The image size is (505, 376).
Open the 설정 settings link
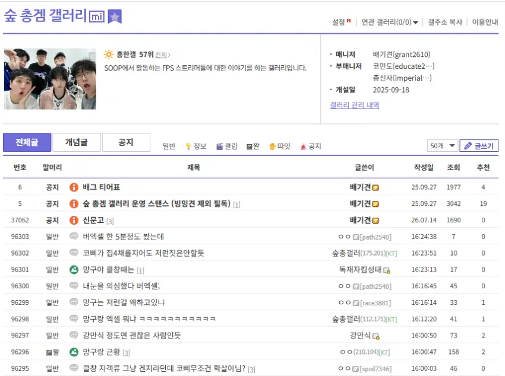click(x=339, y=22)
